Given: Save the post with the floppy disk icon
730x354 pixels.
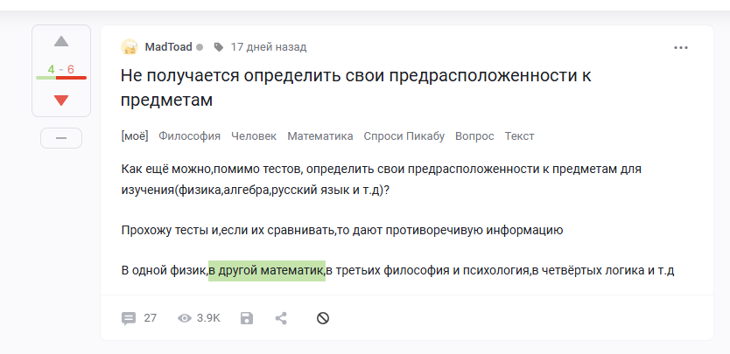Looking at the screenshot, I should coord(247,318).
